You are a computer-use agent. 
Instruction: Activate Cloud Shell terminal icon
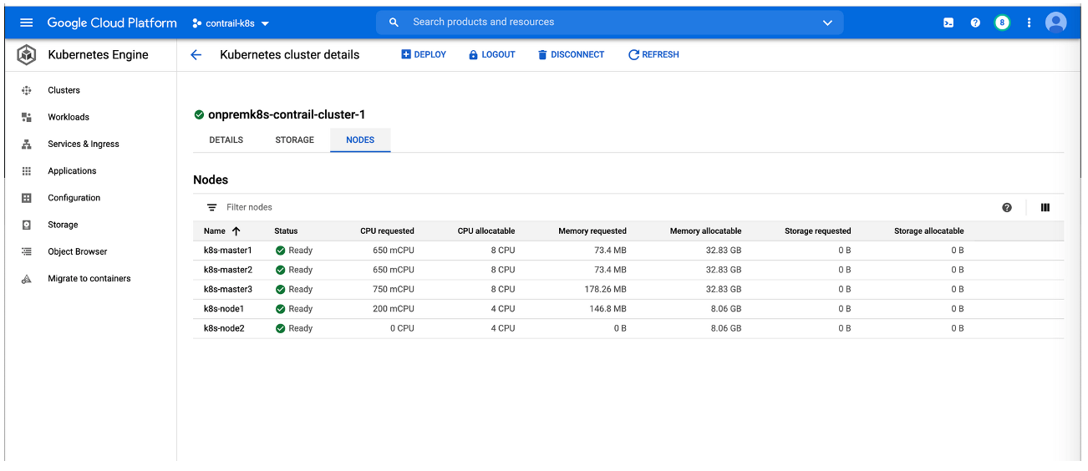[948, 23]
